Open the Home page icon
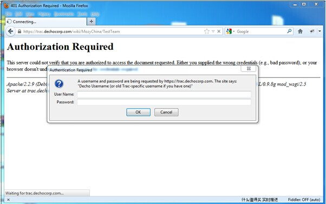Image resolution: width=326 pixels, height=204 pixels. (x=300, y=31)
